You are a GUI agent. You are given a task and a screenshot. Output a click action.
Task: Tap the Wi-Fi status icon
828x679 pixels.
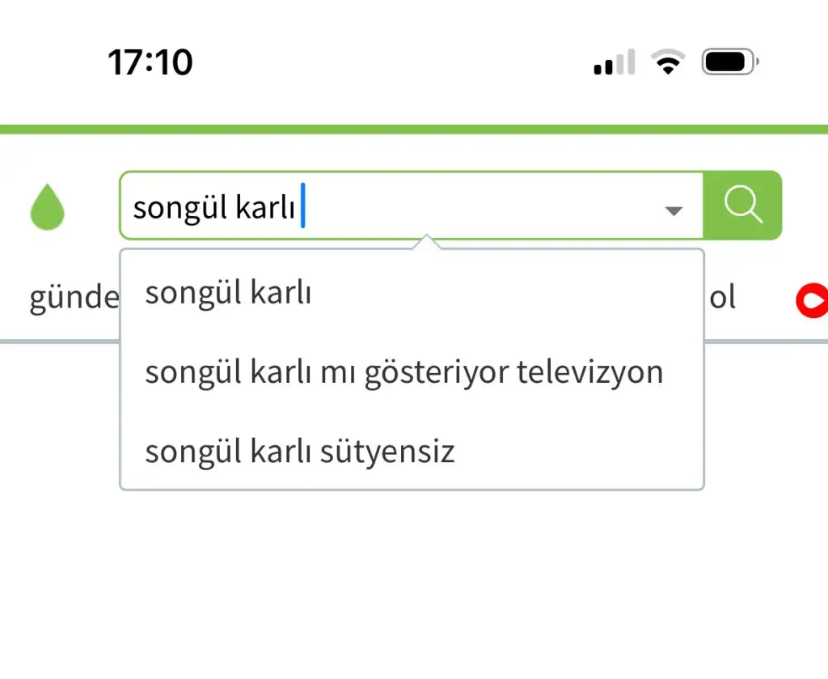(x=668, y=62)
